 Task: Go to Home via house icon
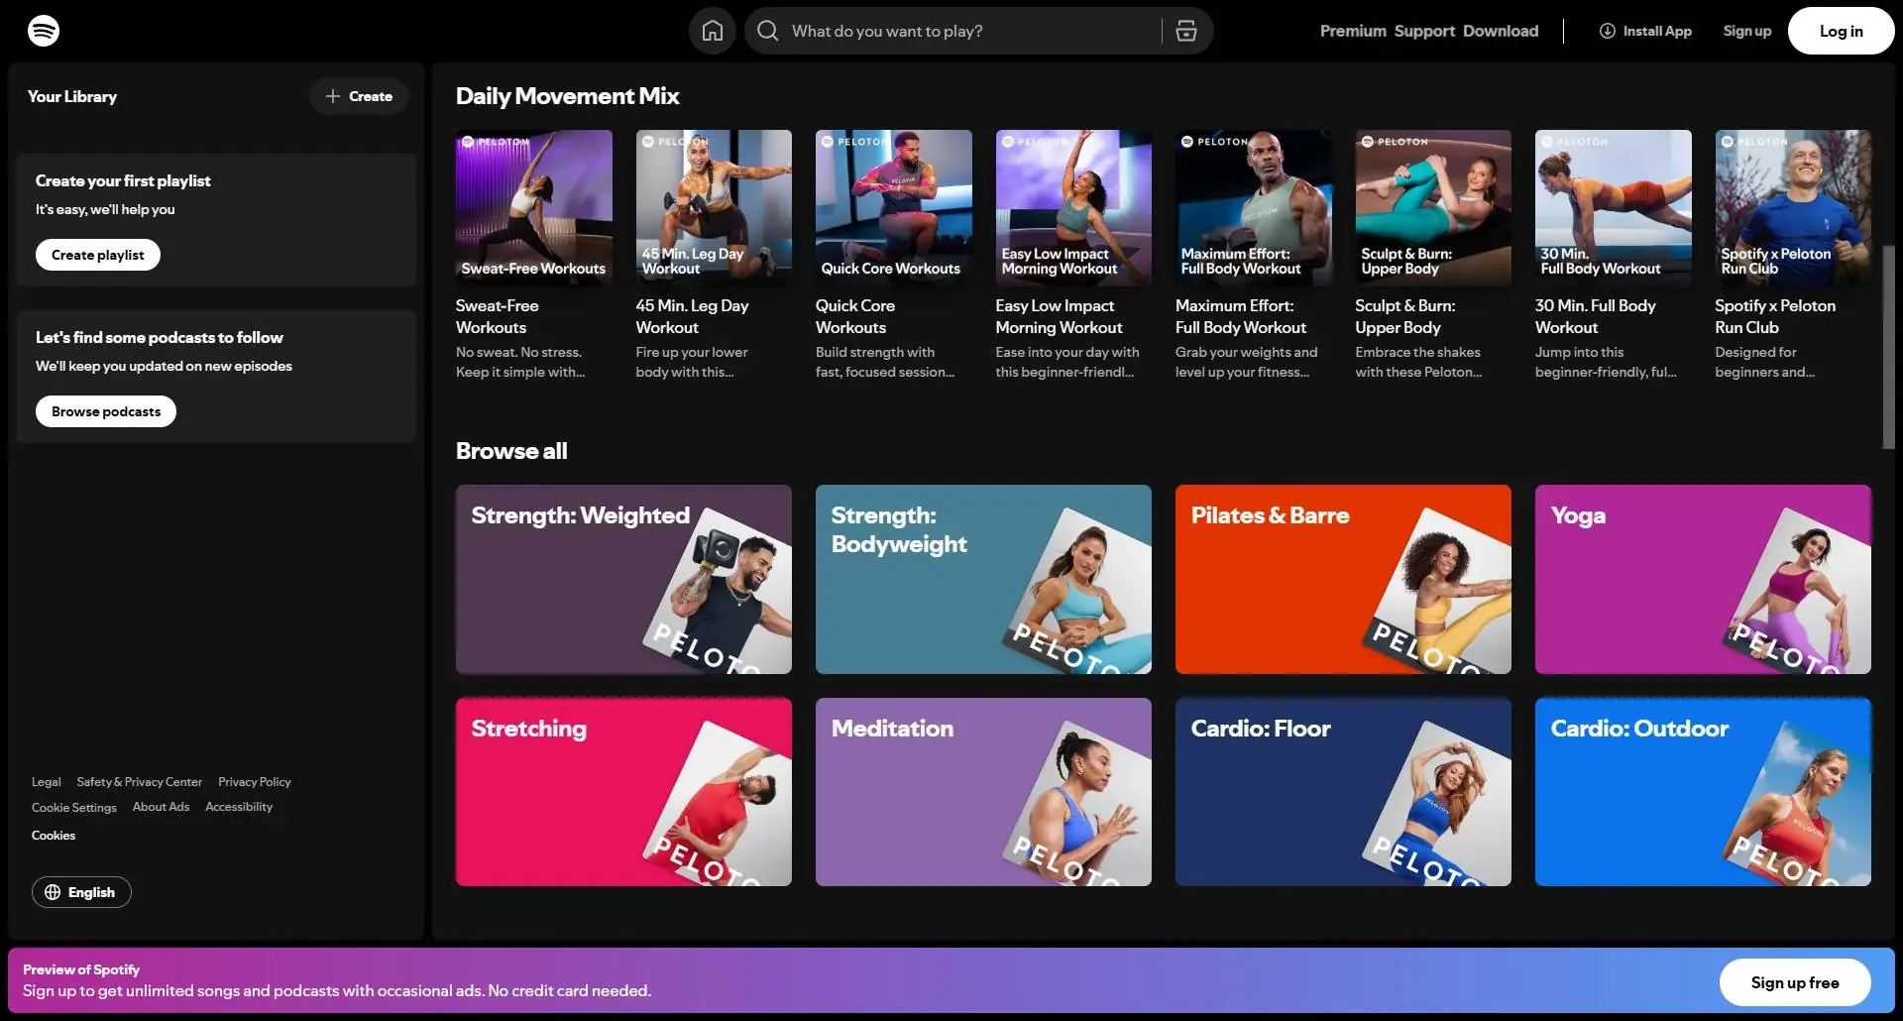(x=713, y=31)
